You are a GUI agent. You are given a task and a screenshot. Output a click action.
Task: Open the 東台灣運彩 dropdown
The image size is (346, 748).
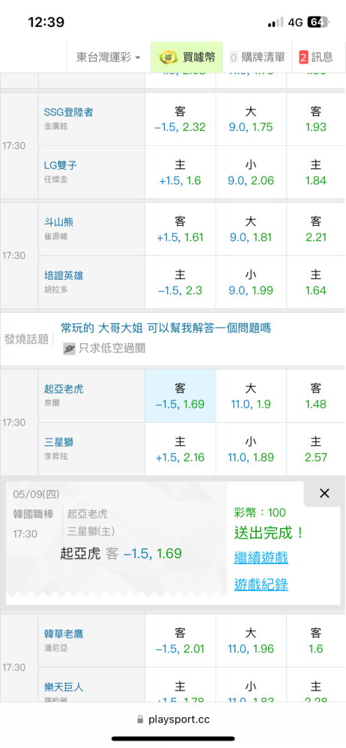pyautogui.click(x=109, y=58)
